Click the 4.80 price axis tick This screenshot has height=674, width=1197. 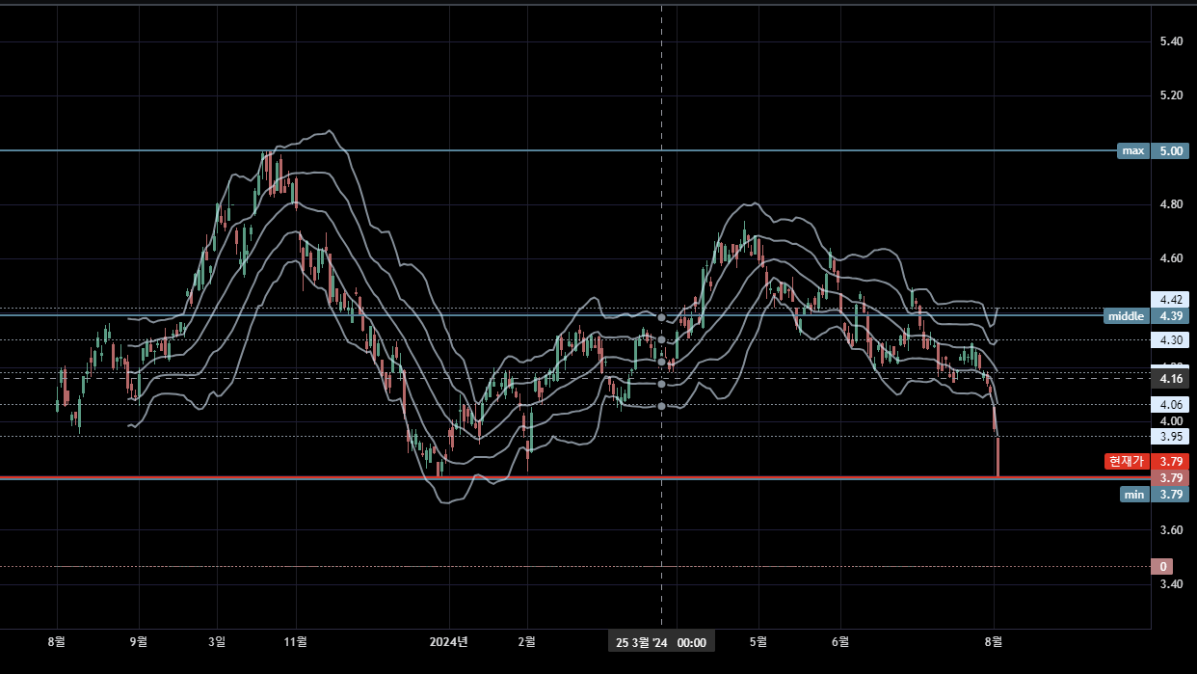pos(1172,204)
